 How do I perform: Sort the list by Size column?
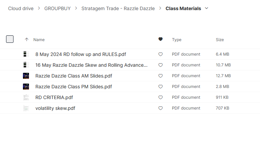click(220, 40)
